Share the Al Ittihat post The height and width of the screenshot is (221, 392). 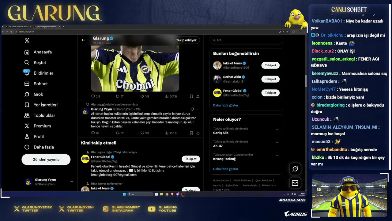coord(198,133)
